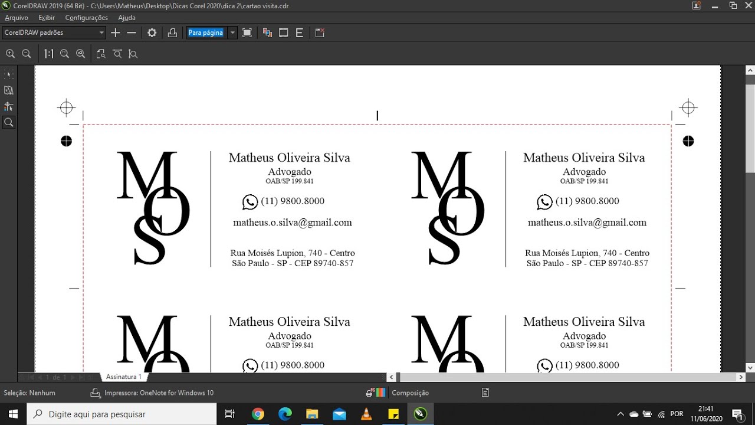Open Google Chrome from taskbar

pyautogui.click(x=258, y=414)
